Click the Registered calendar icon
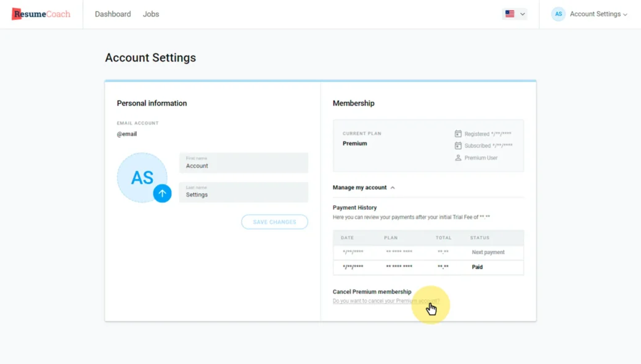Image resolution: width=641 pixels, height=364 pixels. (x=458, y=134)
